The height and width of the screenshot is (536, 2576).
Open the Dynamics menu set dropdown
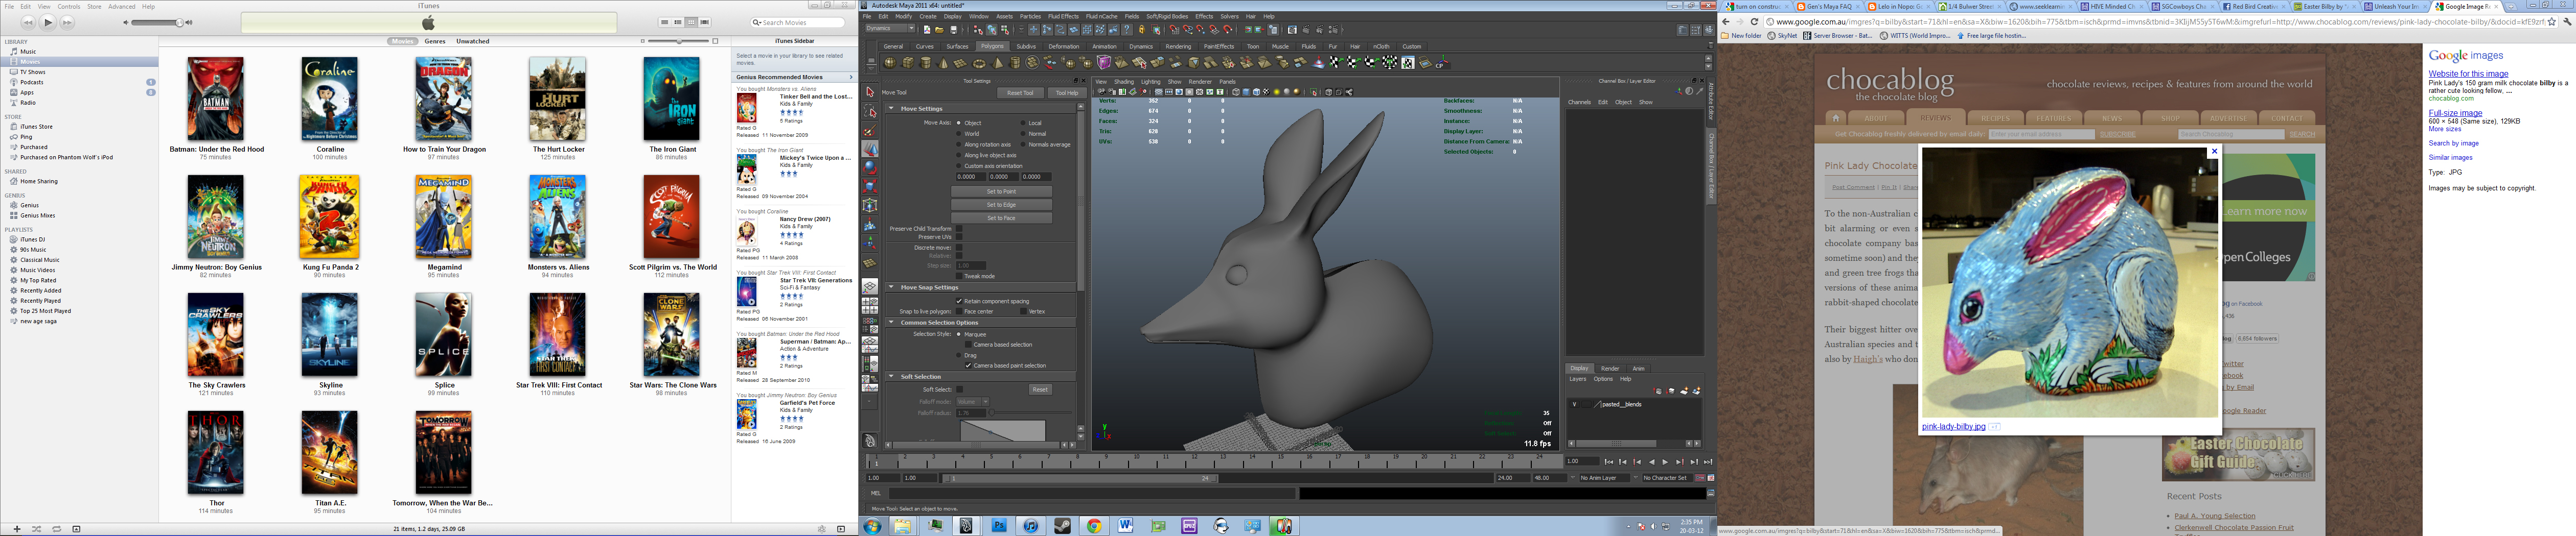point(891,28)
